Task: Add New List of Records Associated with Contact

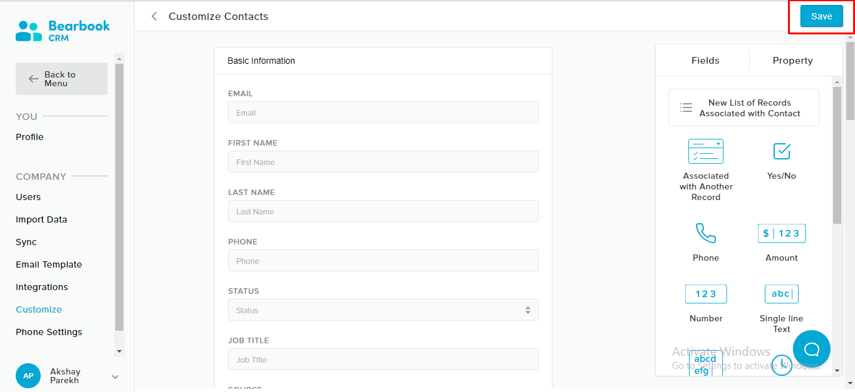Action: pyautogui.click(x=744, y=108)
